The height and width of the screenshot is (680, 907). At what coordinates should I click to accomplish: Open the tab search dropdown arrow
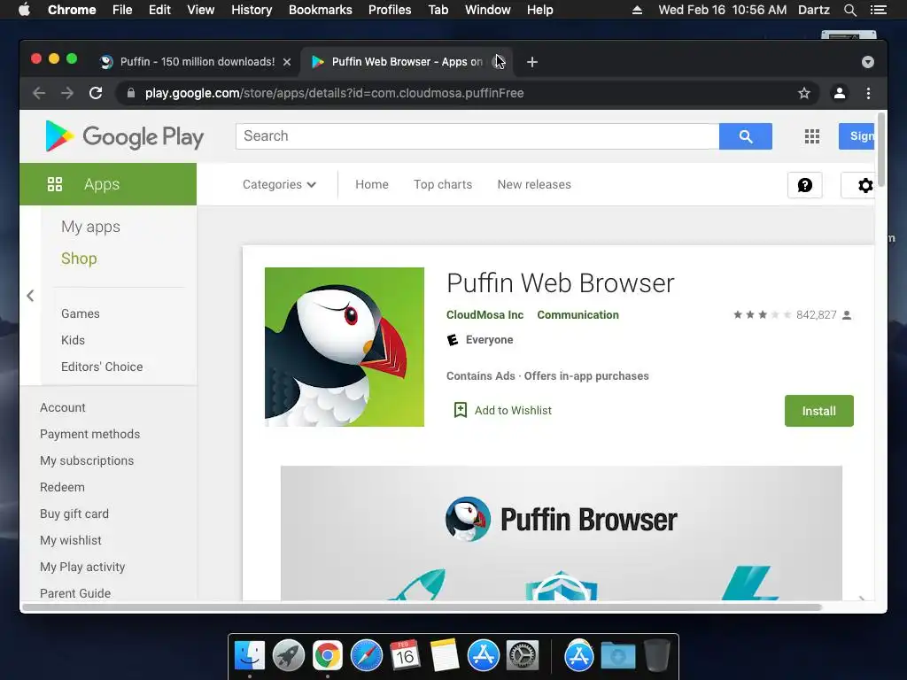[x=868, y=62]
